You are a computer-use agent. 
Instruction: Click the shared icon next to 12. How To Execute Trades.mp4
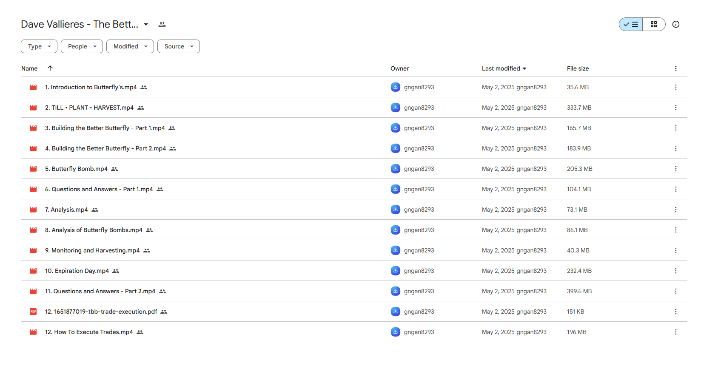(x=140, y=332)
